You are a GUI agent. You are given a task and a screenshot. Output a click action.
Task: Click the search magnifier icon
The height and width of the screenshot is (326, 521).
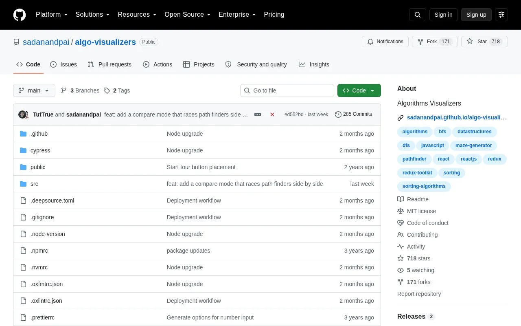[418, 15]
